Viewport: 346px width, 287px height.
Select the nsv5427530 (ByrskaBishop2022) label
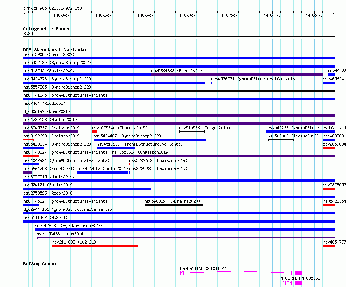pyautogui.click(x=57, y=63)
